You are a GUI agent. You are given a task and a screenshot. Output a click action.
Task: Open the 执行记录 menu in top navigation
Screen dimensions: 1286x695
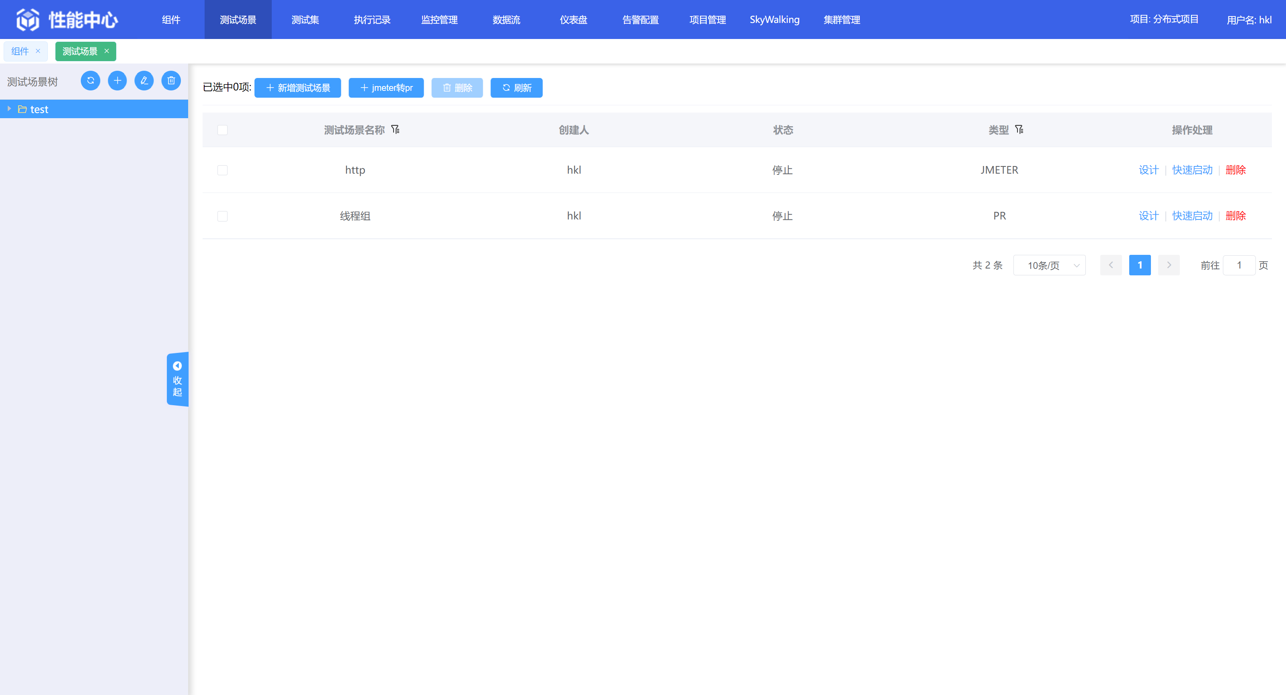point(372,19)
